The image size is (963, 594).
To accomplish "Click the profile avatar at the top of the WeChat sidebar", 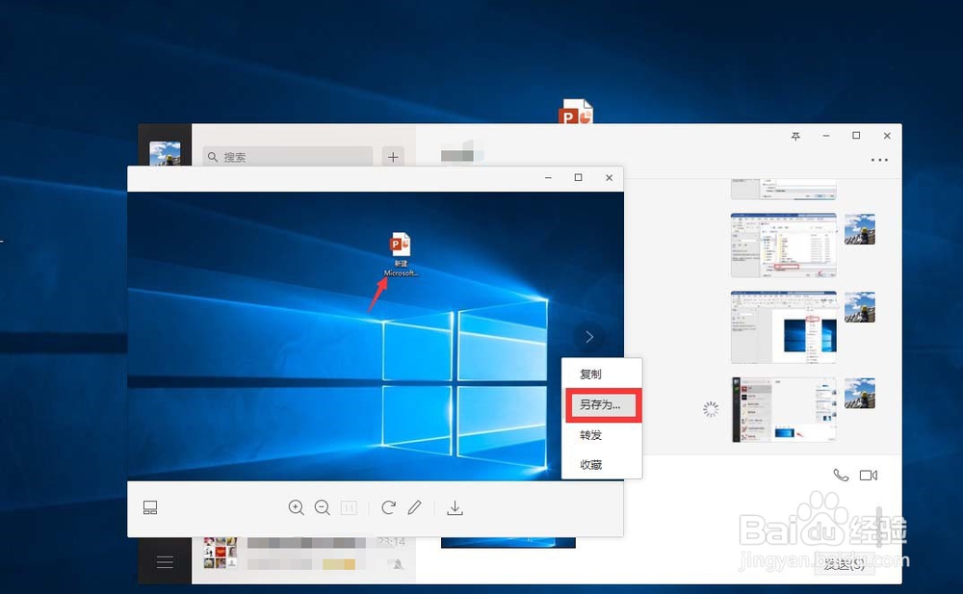I will pos(166,154).
